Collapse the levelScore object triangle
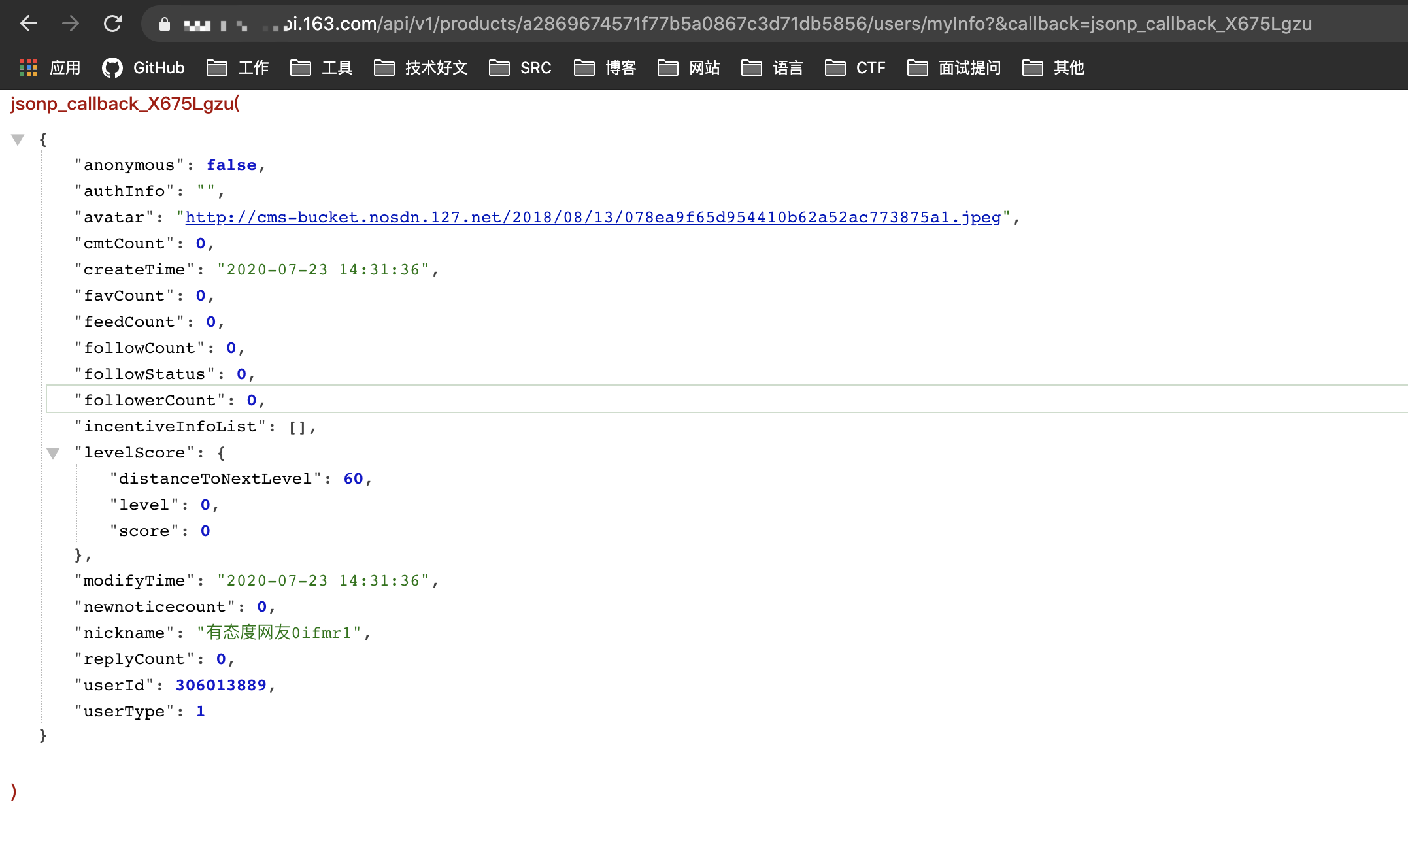 tap(53, 453)
